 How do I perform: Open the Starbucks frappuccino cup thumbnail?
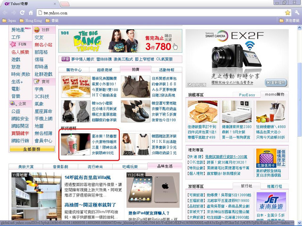coord(75,144)
